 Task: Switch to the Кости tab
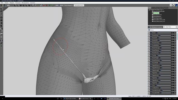pos(153,8)
